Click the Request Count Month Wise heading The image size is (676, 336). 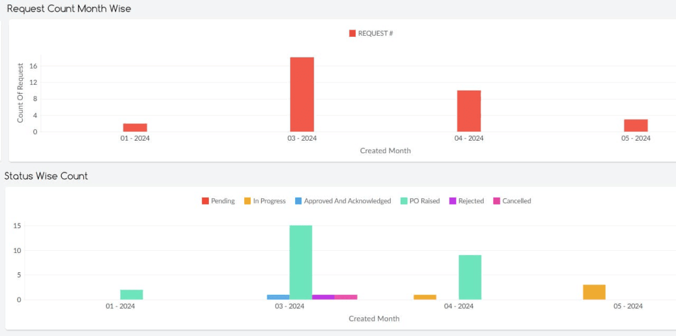coord(69,9)
